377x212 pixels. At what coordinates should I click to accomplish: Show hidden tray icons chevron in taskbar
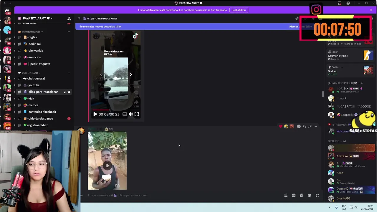tap(330, 207)
